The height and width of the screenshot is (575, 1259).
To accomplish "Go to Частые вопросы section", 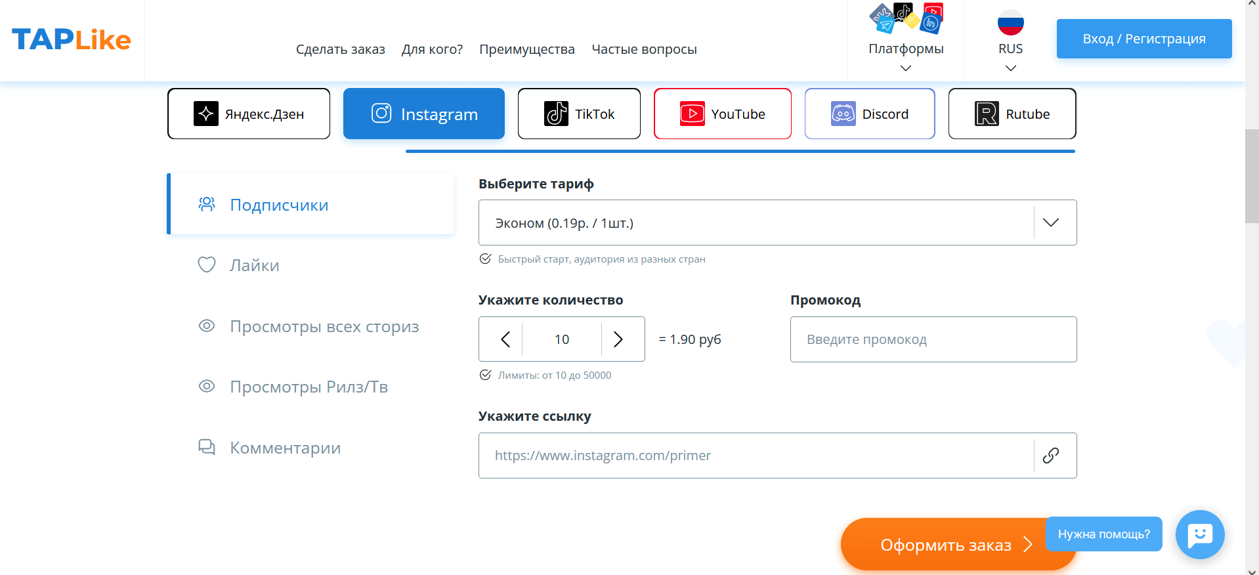I will click(644, 49).
